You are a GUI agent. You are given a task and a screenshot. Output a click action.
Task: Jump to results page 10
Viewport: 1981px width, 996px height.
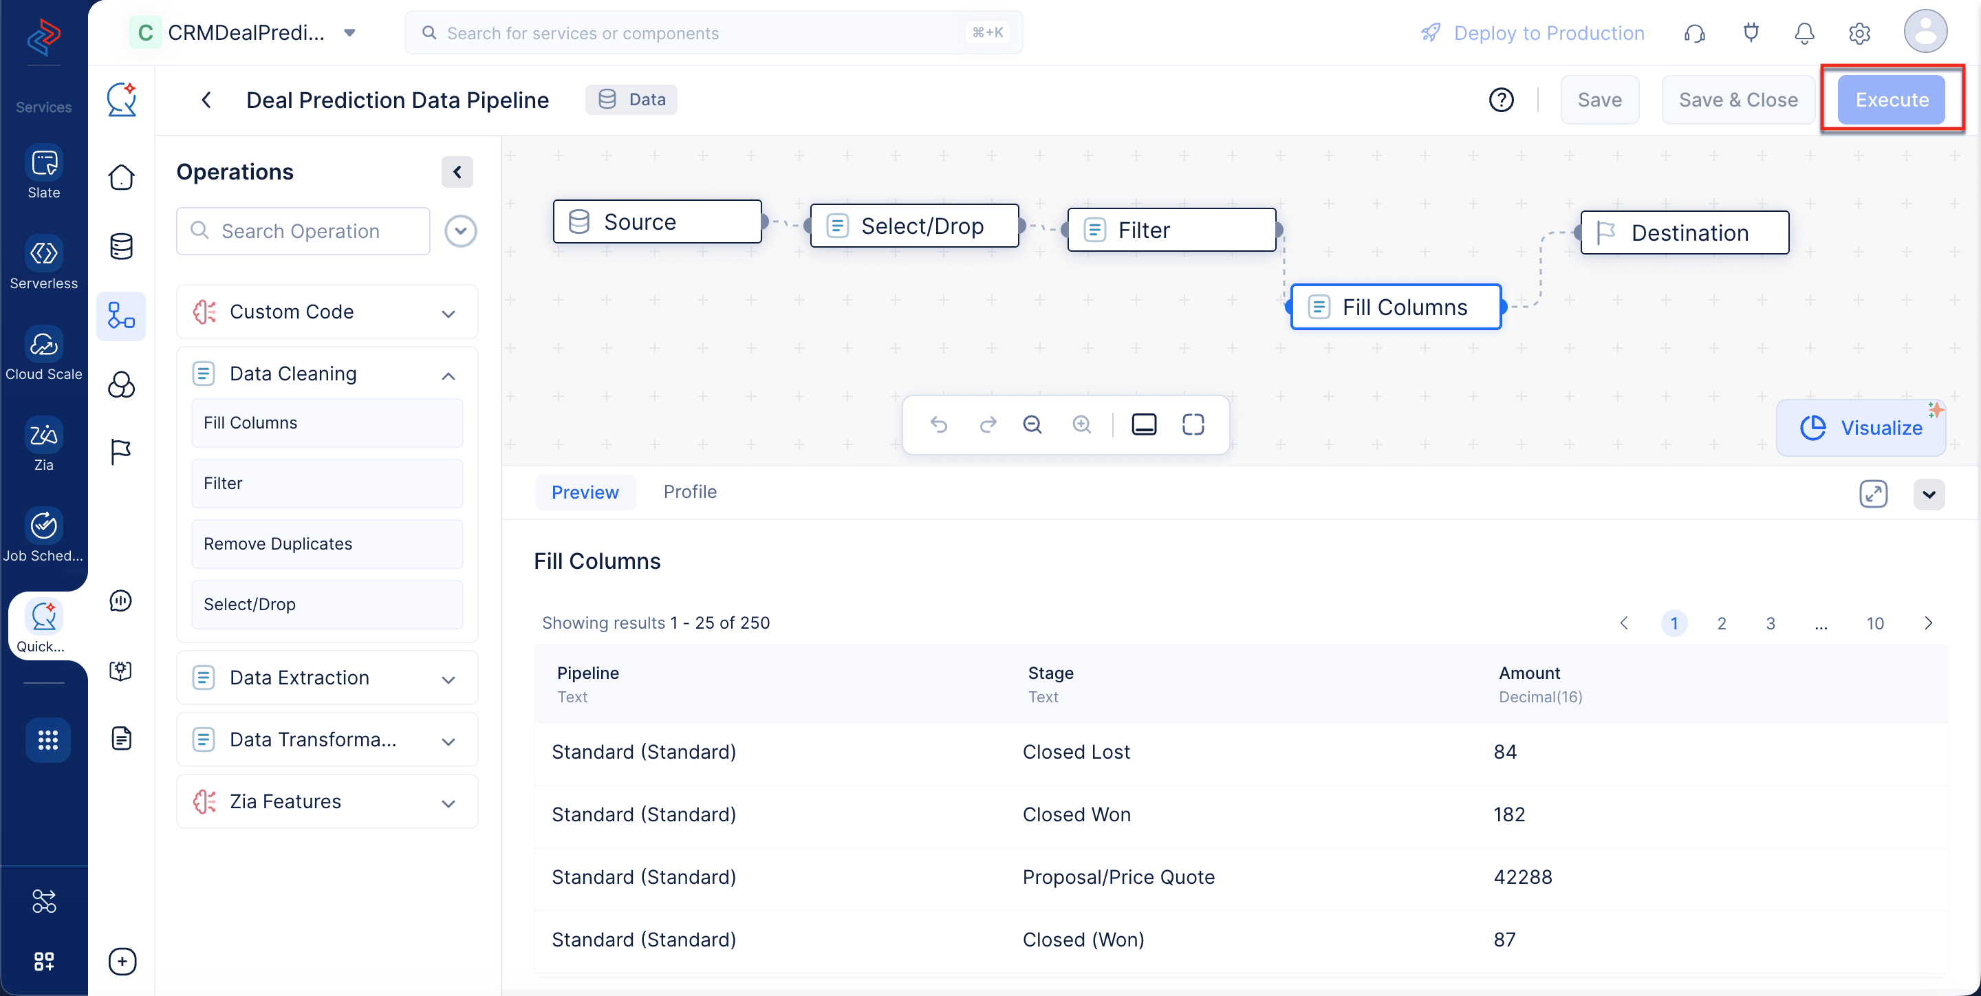tap(1874, 623)
